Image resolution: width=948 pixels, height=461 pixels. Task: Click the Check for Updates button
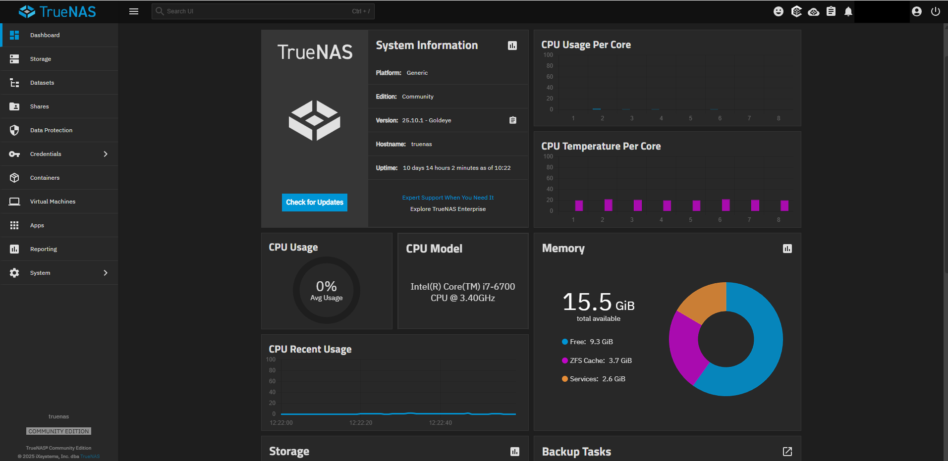tap(315, 202)
